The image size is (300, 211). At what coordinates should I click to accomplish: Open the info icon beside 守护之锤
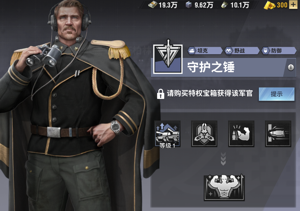tap(291, 68)
